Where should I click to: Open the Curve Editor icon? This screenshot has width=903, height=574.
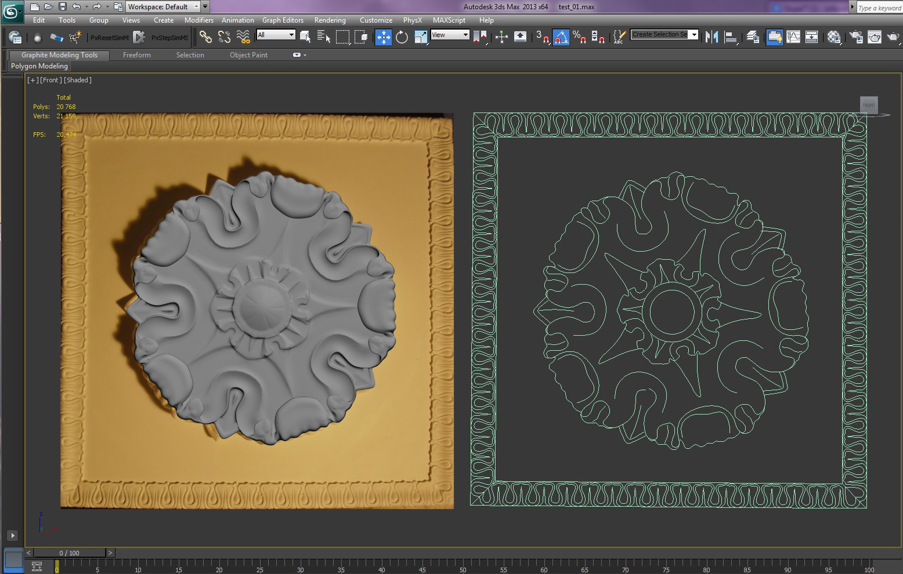[793, 37]
